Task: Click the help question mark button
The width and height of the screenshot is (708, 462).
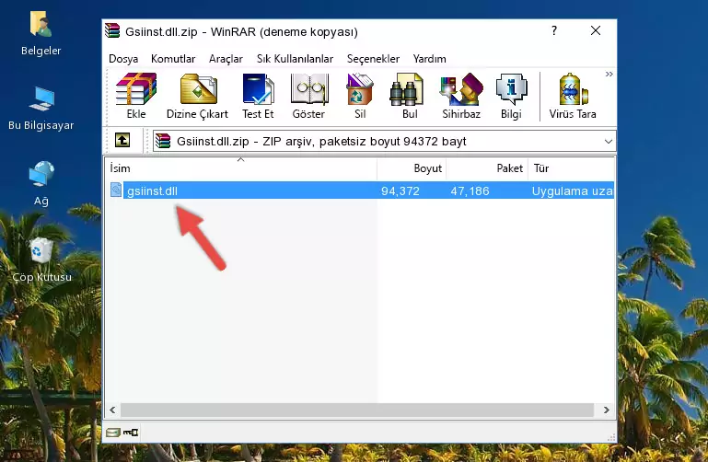Action: 554,30
